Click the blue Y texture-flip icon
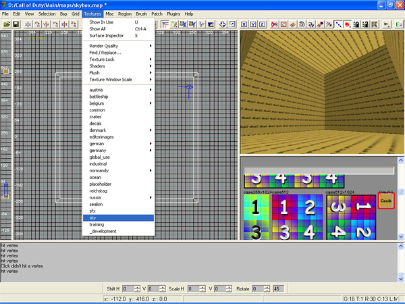The image size is (405, 304). point(192,24)
